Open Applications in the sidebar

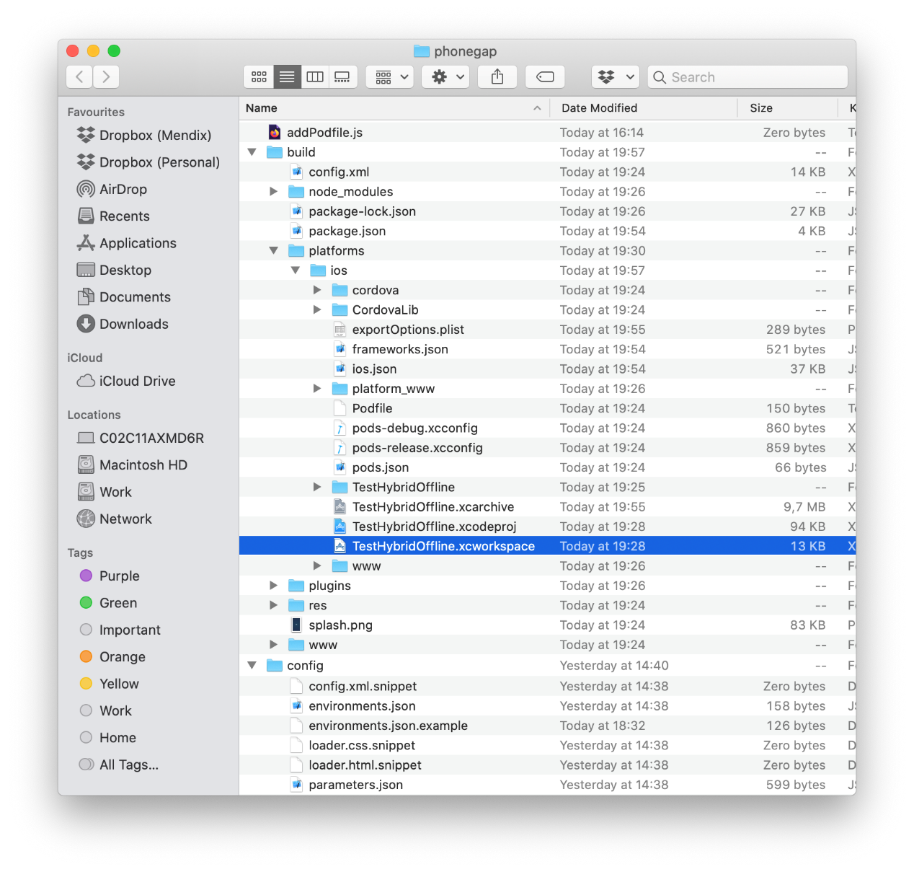tap(126, 243)
